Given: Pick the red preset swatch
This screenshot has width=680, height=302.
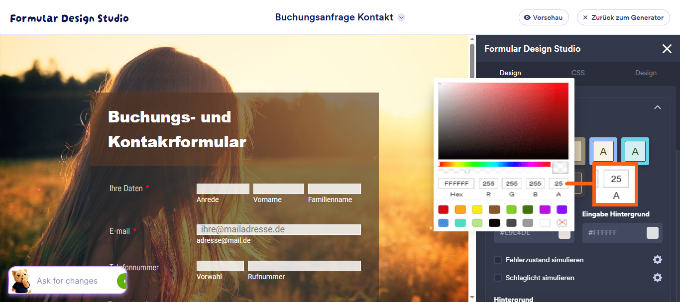Looking at the screenshot, I should point(444,209).
